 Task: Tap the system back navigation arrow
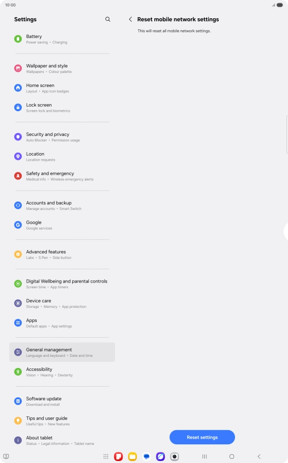(259, 456)
